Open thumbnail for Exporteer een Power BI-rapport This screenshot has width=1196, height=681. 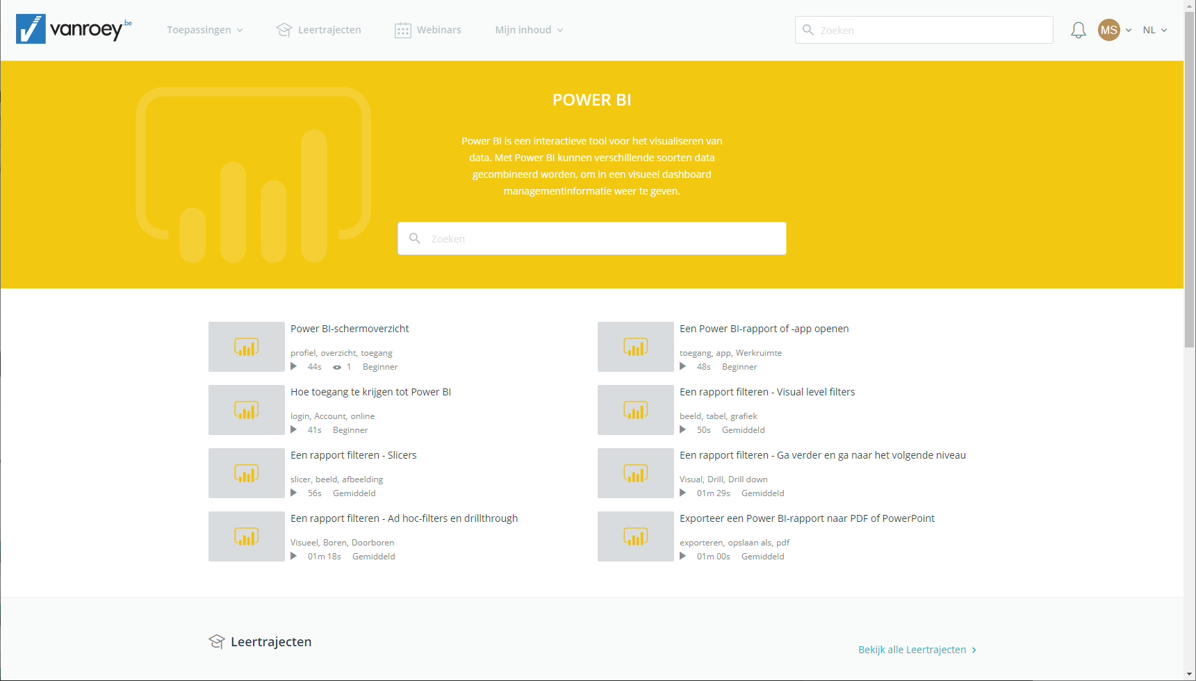pos(636,536)
